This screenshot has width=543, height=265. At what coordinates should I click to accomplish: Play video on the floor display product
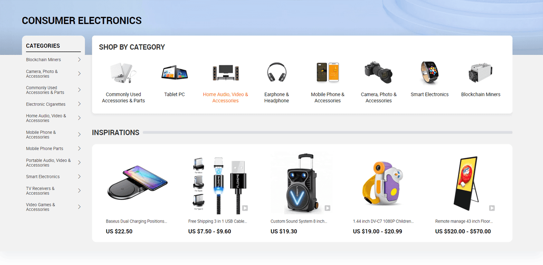492,208
